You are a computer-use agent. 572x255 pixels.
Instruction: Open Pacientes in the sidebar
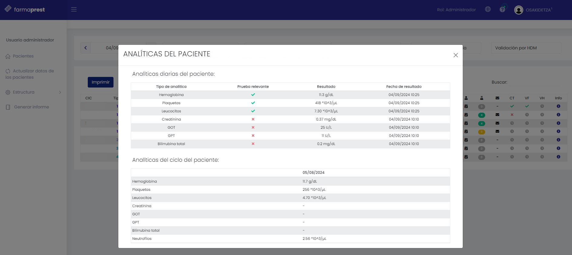(20, 56)
